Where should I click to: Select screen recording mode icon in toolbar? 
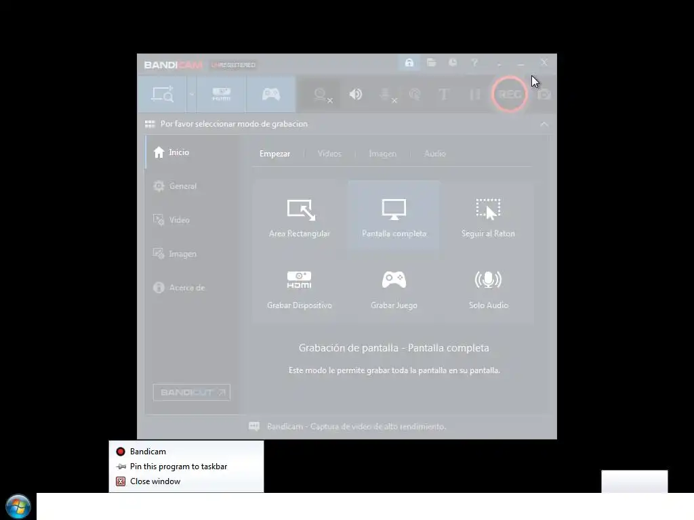point(163,94)
